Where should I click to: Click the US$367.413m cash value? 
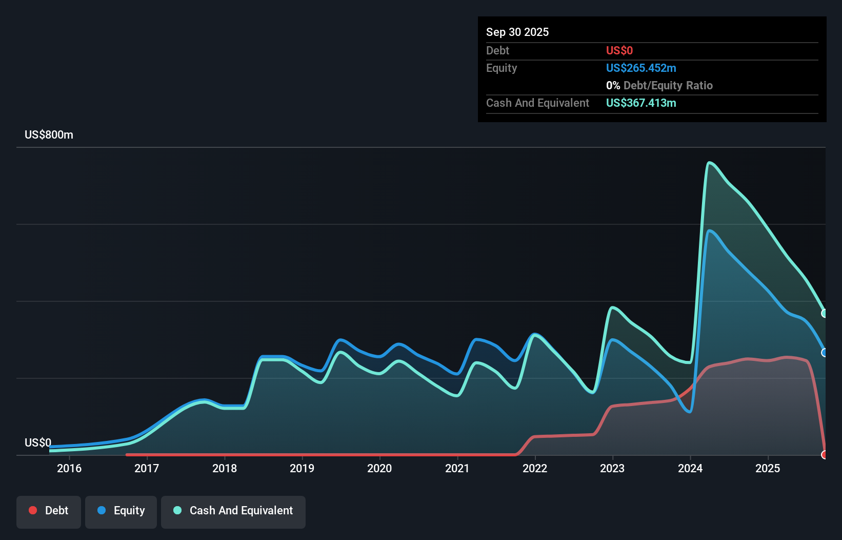tap(641, 103)
